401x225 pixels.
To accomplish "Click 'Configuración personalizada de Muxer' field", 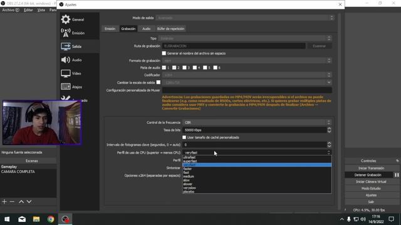I will point(247,90).
